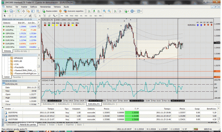This screenshot has width=222, height=132.
Task: Open the profiles dropdown arrow
Action: click(14, 11)
